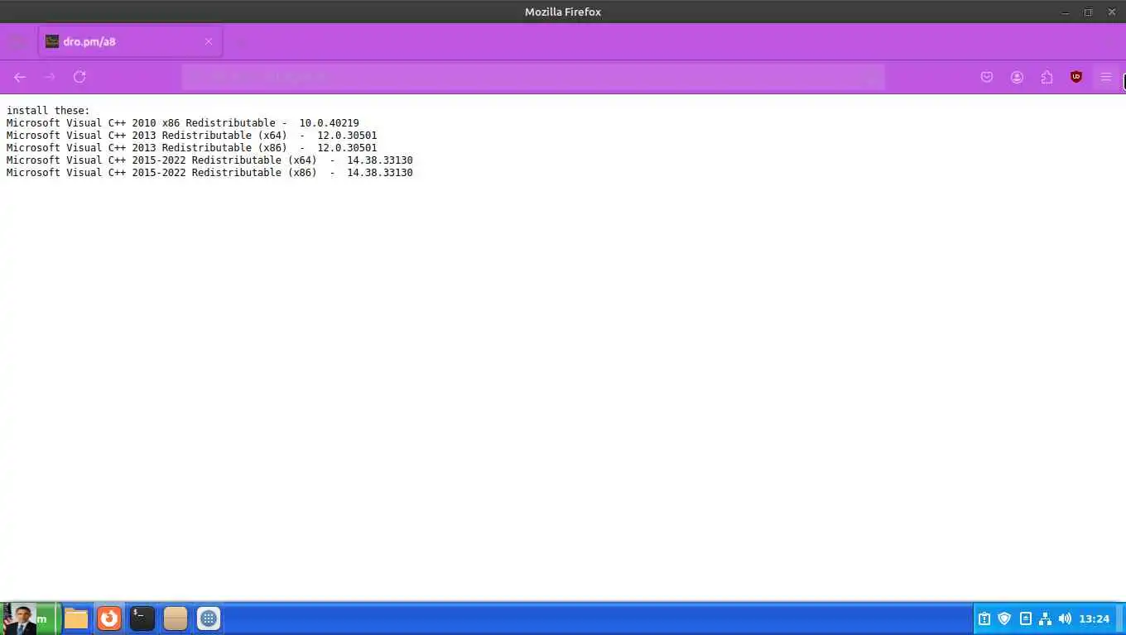
Task: Launch Firefox from the taskbar
Action: tap(109, 618)
